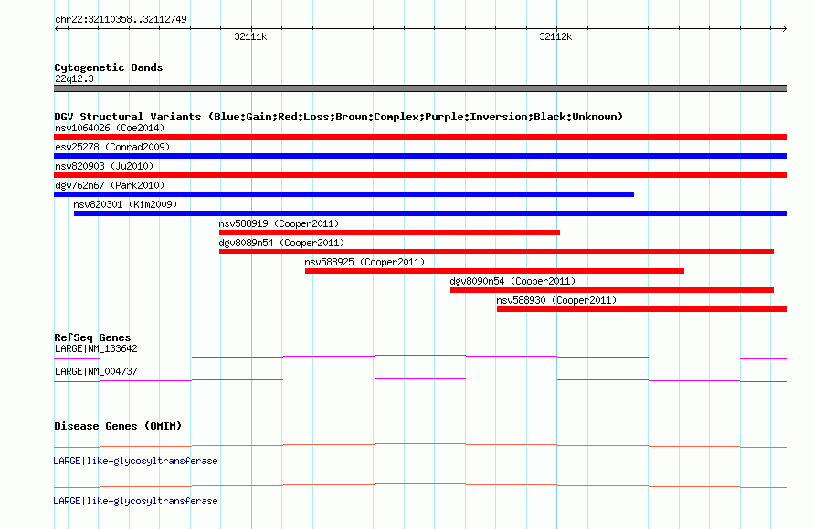Click the esv25278 (Conrad2009) label
Viewport: 813px width, 529px height.
point(112,147)
